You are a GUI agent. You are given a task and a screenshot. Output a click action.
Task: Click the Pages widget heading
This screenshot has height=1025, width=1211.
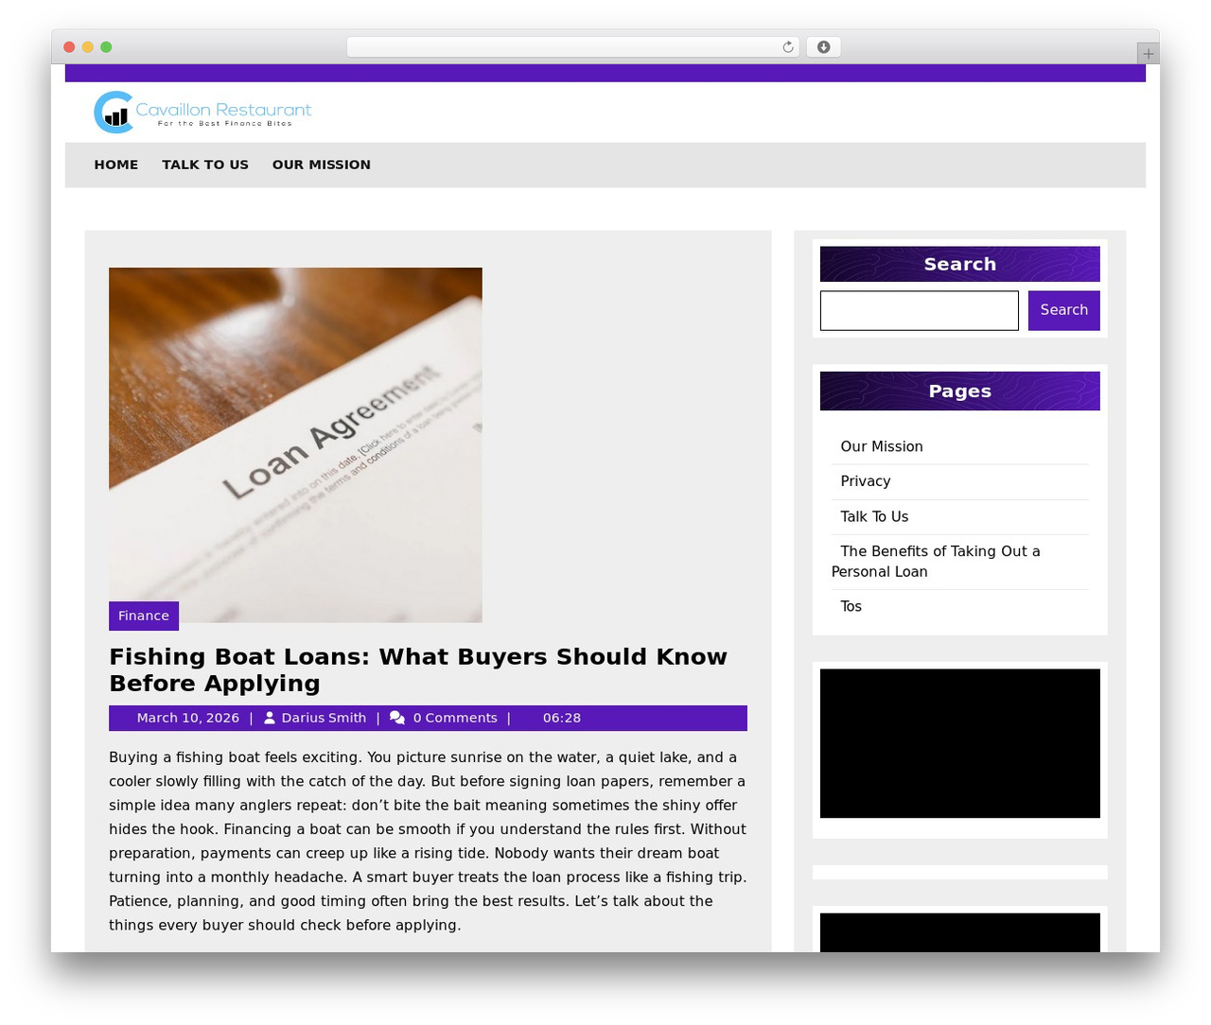[x=960, y=391]
